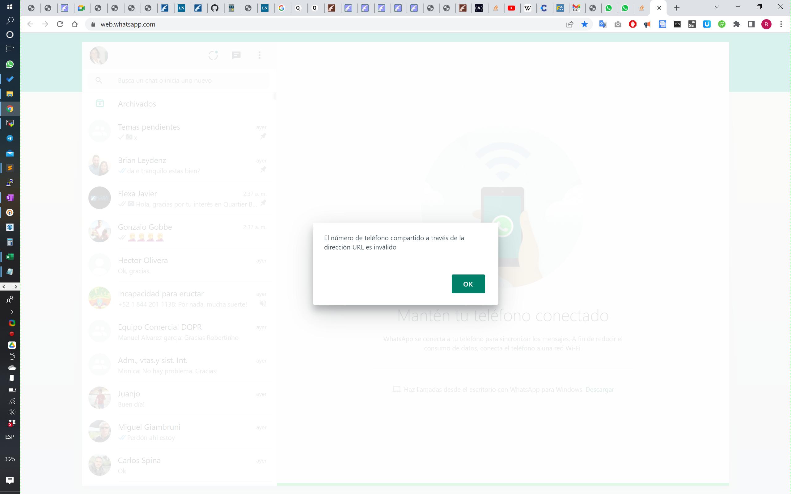Open the Chrome three-dot menu
791x494 pixels.
pos(781,24)
